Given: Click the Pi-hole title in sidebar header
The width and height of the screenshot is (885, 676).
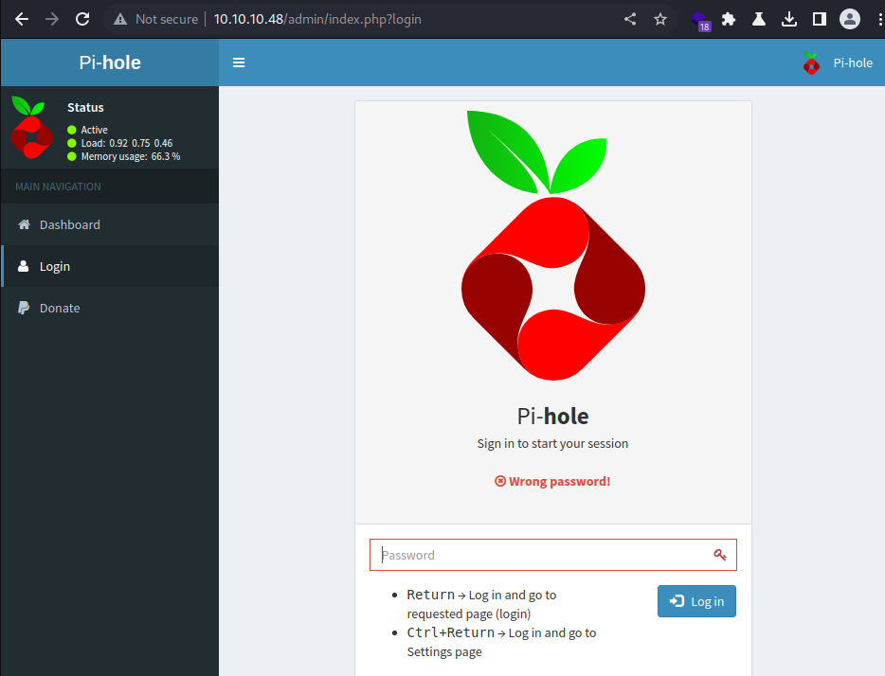Looking at the screenshot, I should [x=110, y=62].
